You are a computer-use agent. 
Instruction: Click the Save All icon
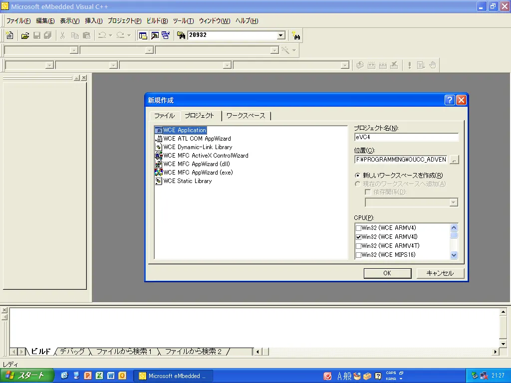(48, 35)
